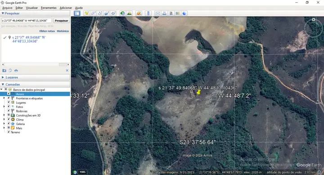The width and height of the screenshot is (324, 175).
Task: Open the Ferramentas menu
Action: point(49,8)
